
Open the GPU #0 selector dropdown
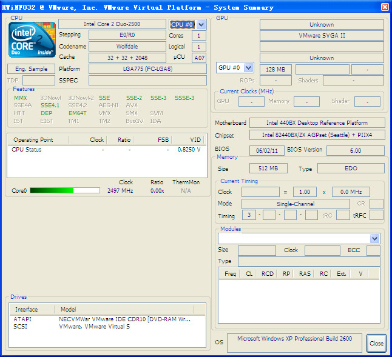249,68
